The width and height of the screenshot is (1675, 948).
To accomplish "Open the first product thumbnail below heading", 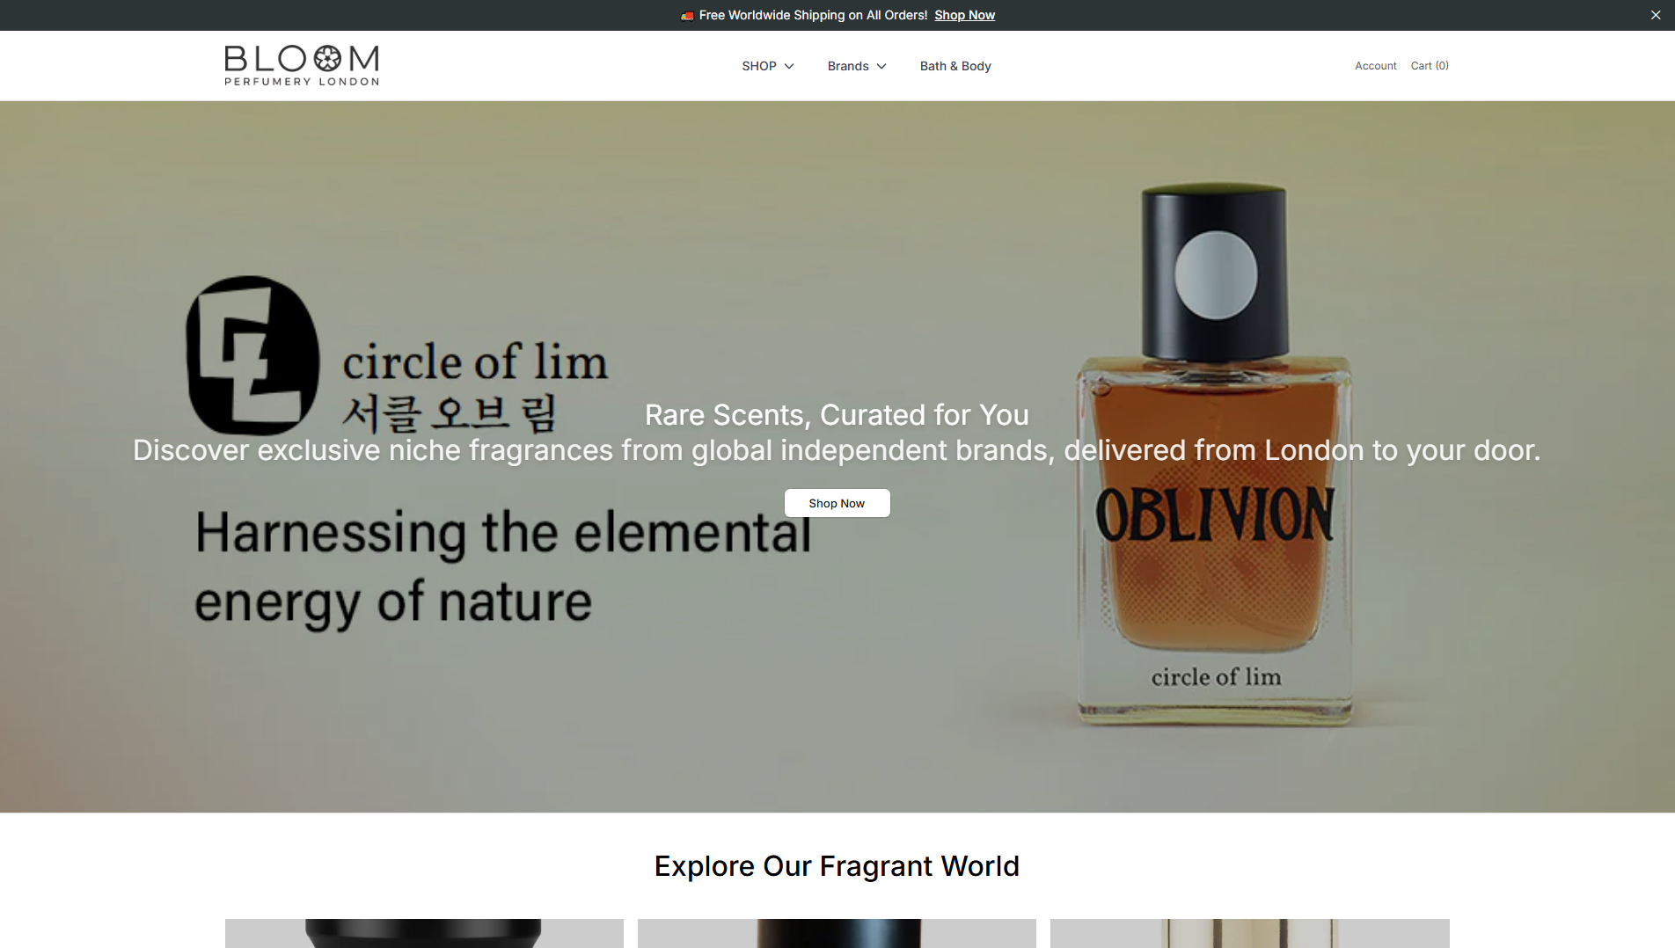I will click(424, 933).
